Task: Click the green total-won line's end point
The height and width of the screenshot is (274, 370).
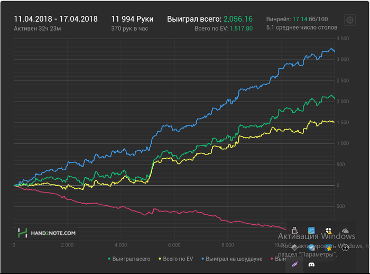Action: 335,99
